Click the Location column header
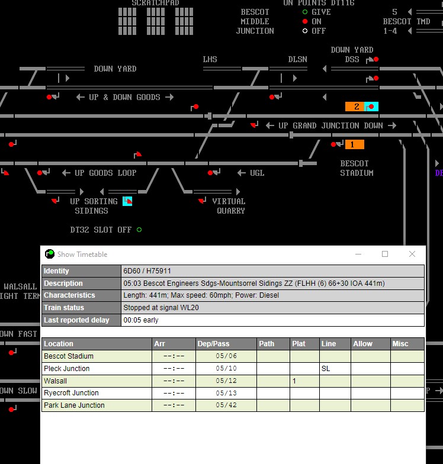Screen dimensions: 443x464 point(97,344)
